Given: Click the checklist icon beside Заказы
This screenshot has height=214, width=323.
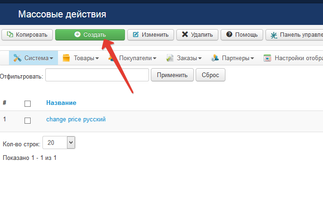Looking at the screenshot, I should coord(170,58).
